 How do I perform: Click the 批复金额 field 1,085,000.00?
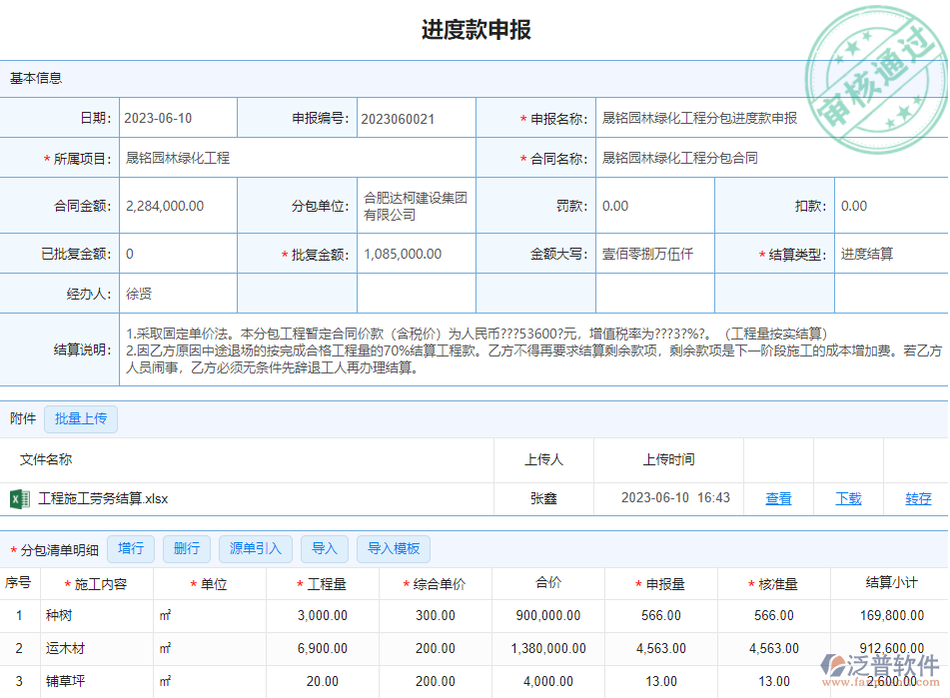pos(416,254)
